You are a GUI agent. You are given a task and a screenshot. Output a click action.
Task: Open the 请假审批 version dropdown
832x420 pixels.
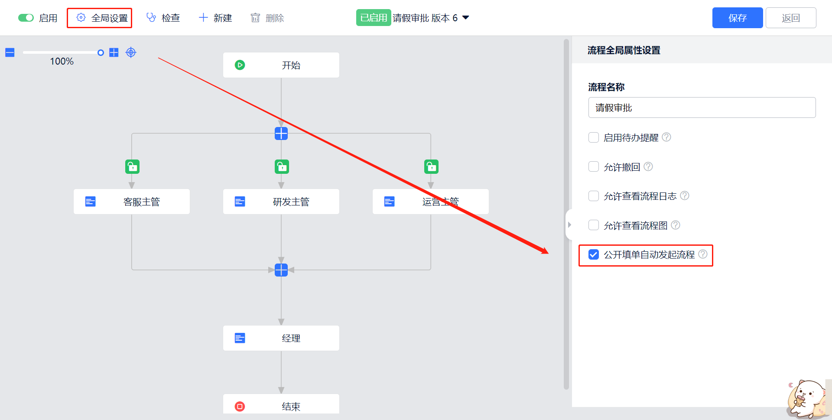(466, 18)
